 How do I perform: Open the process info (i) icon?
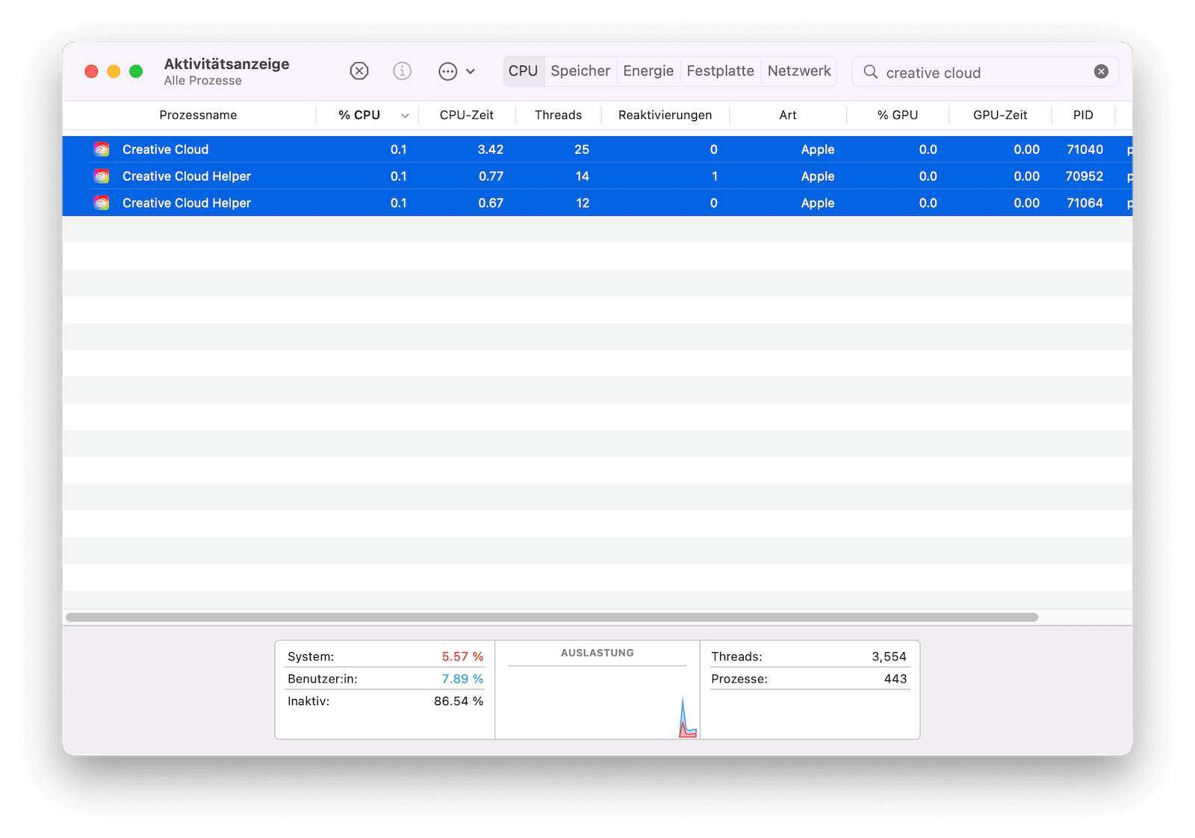[402, 71]
